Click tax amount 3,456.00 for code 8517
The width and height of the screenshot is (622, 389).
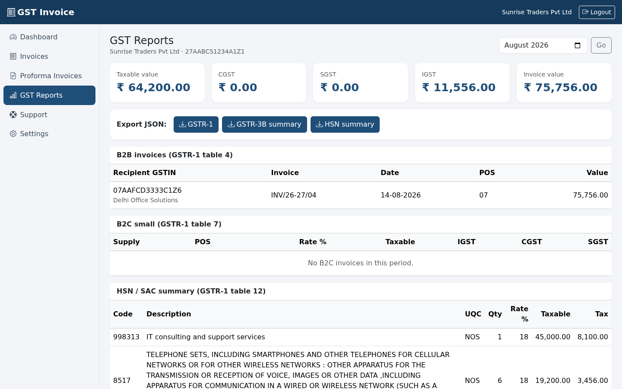point(593,380)
